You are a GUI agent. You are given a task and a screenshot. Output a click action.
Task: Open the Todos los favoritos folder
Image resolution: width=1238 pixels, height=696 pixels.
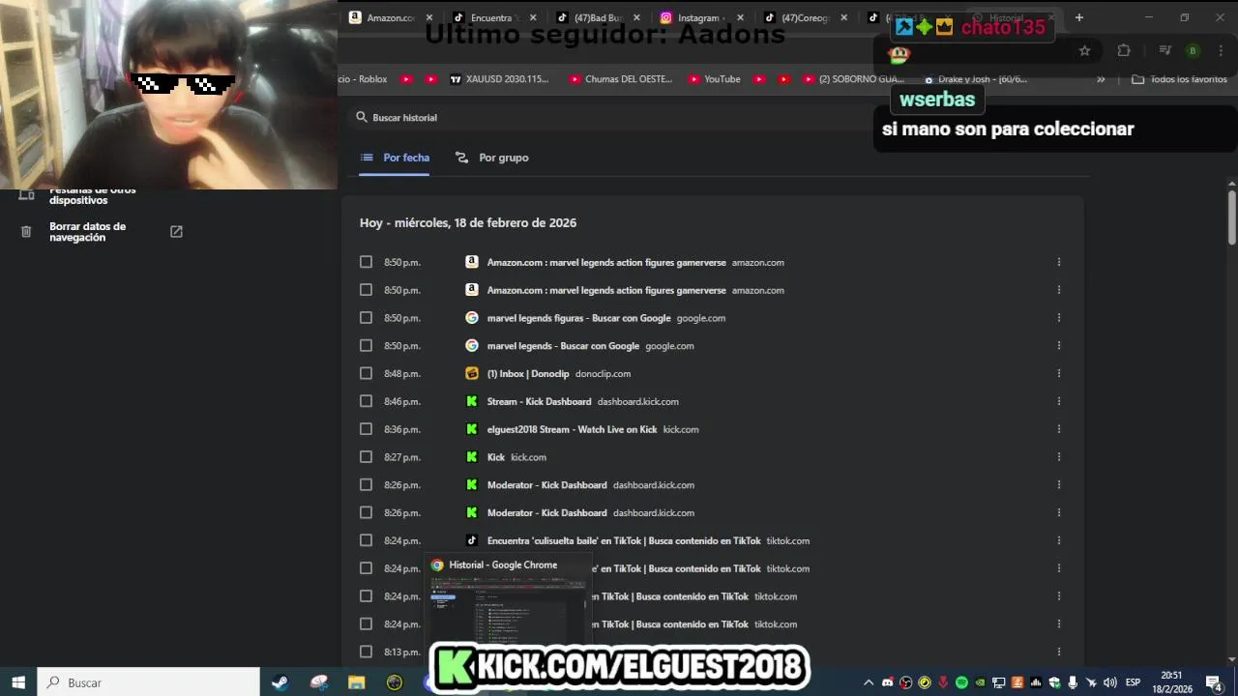tap(1179, 79)
